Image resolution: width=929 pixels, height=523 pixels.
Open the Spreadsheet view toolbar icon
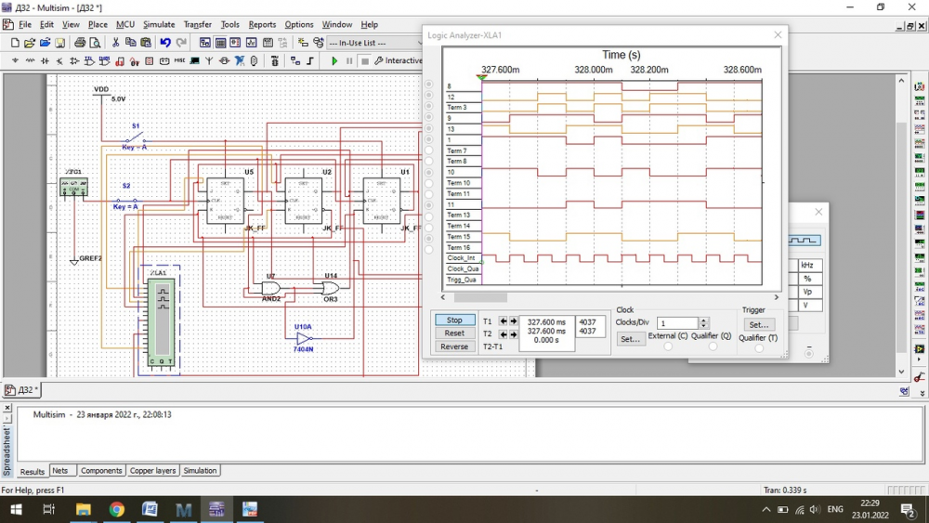tap(220, 43)
